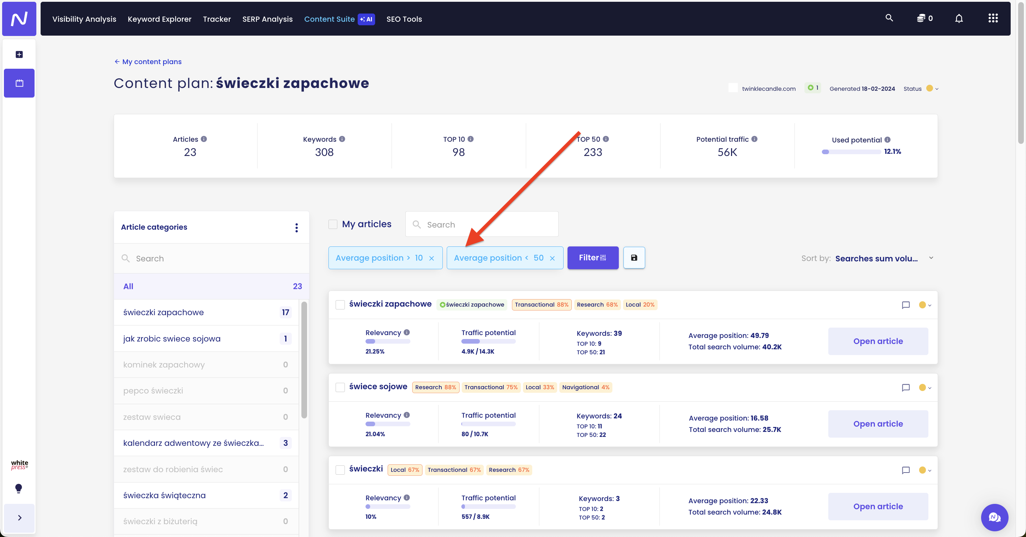Open the plan Status dropdown
Image resolution: width=1026 pixels, height=537 pixels.
932,88
